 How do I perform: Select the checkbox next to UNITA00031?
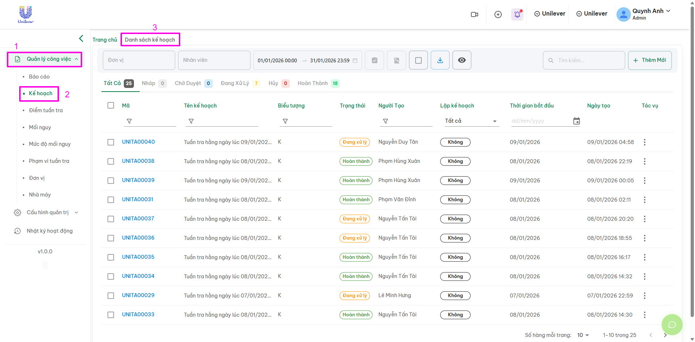coord(111,200)
